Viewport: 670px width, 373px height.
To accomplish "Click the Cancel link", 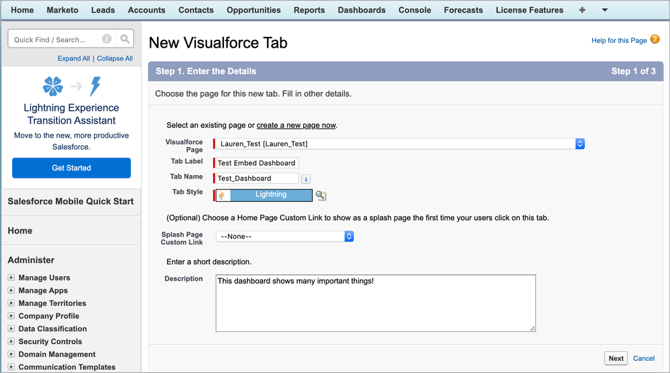I will click(643, 358).
